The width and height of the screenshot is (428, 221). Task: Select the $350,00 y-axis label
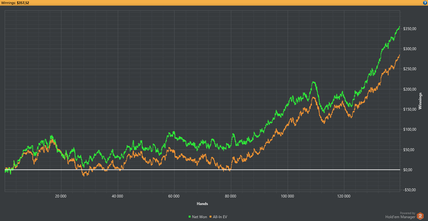coord(409,29)
